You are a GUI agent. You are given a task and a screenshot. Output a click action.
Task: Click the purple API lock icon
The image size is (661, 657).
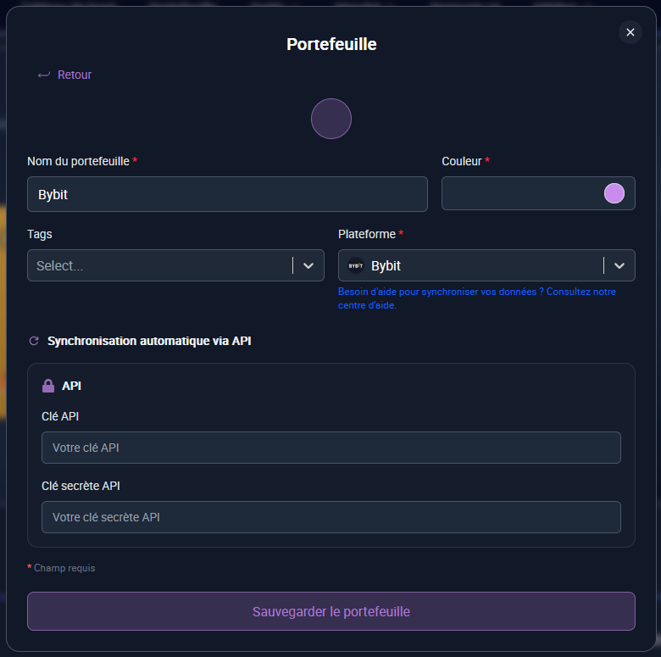tap(48, 386)
